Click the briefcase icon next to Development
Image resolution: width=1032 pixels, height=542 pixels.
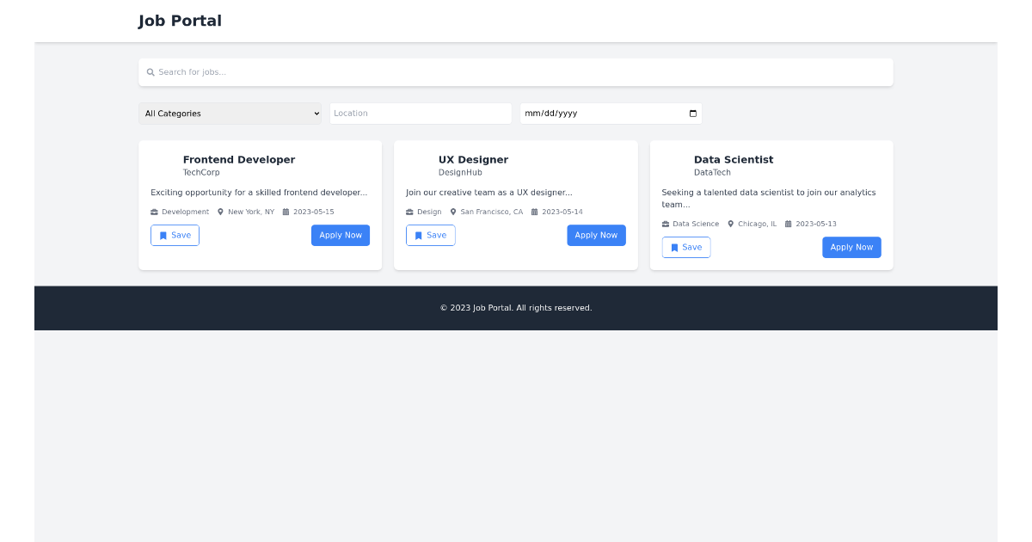[x=154, y=212]
